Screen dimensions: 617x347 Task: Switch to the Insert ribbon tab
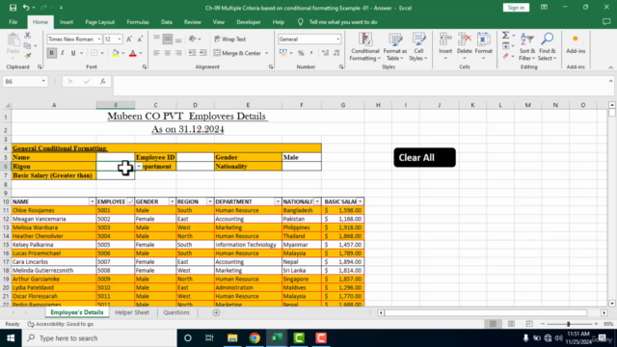point(67,22)
